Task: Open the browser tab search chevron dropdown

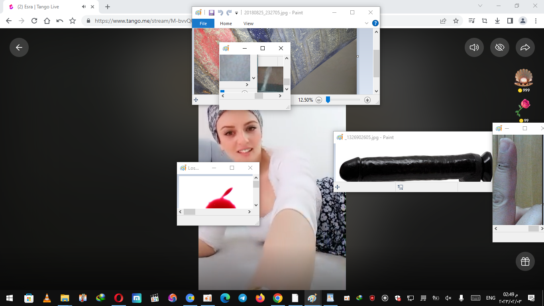Action: pos(480,6)
